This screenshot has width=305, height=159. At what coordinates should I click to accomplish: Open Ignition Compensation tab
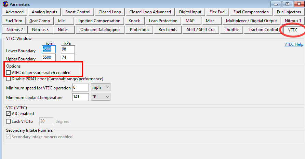click(100, 21)
